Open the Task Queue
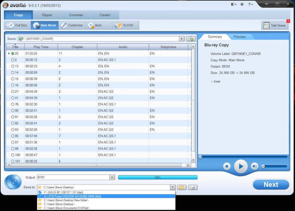295x211 pixels. coord(275,25)
